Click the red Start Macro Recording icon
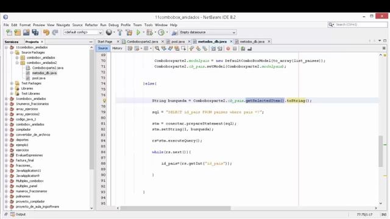This screenshot has height=219, width=390. click(228, 49)
